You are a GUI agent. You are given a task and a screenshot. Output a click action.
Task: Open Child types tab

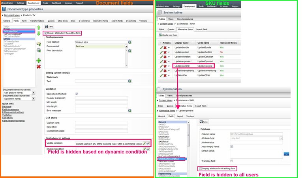[63, 21]
